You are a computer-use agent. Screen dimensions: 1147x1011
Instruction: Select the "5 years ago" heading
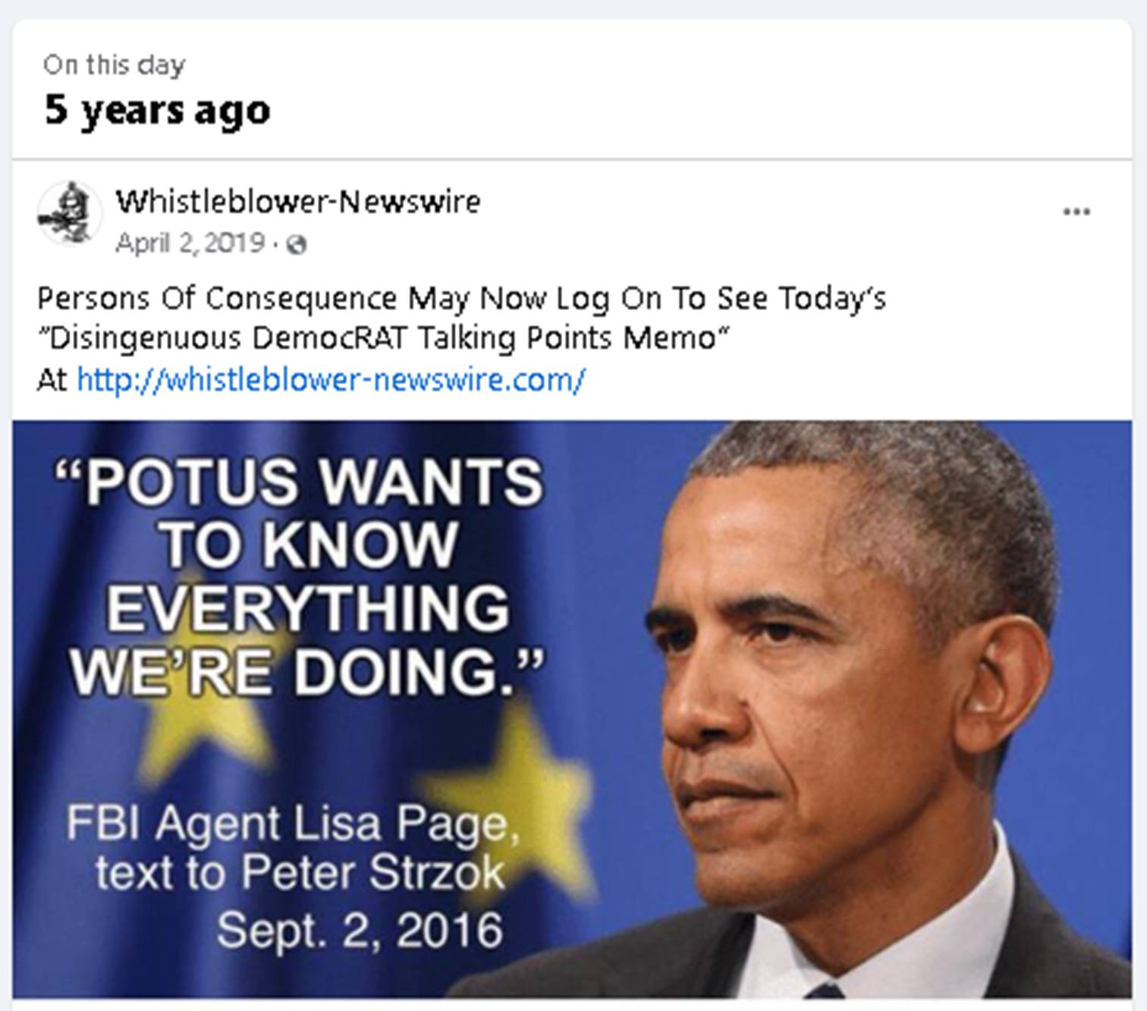point(157,110)
